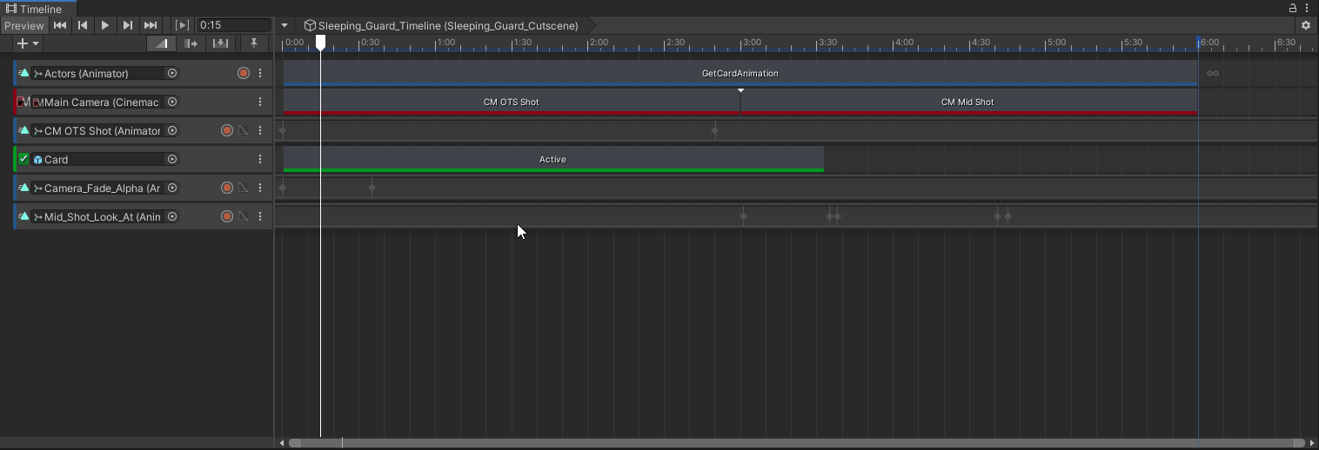Enable recording on CM OTS Shot track
The image size is (1319, 450).
point(227,130)
